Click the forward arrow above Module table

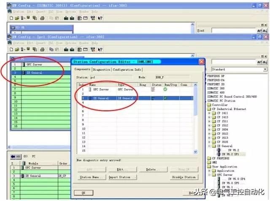(19, 157)
